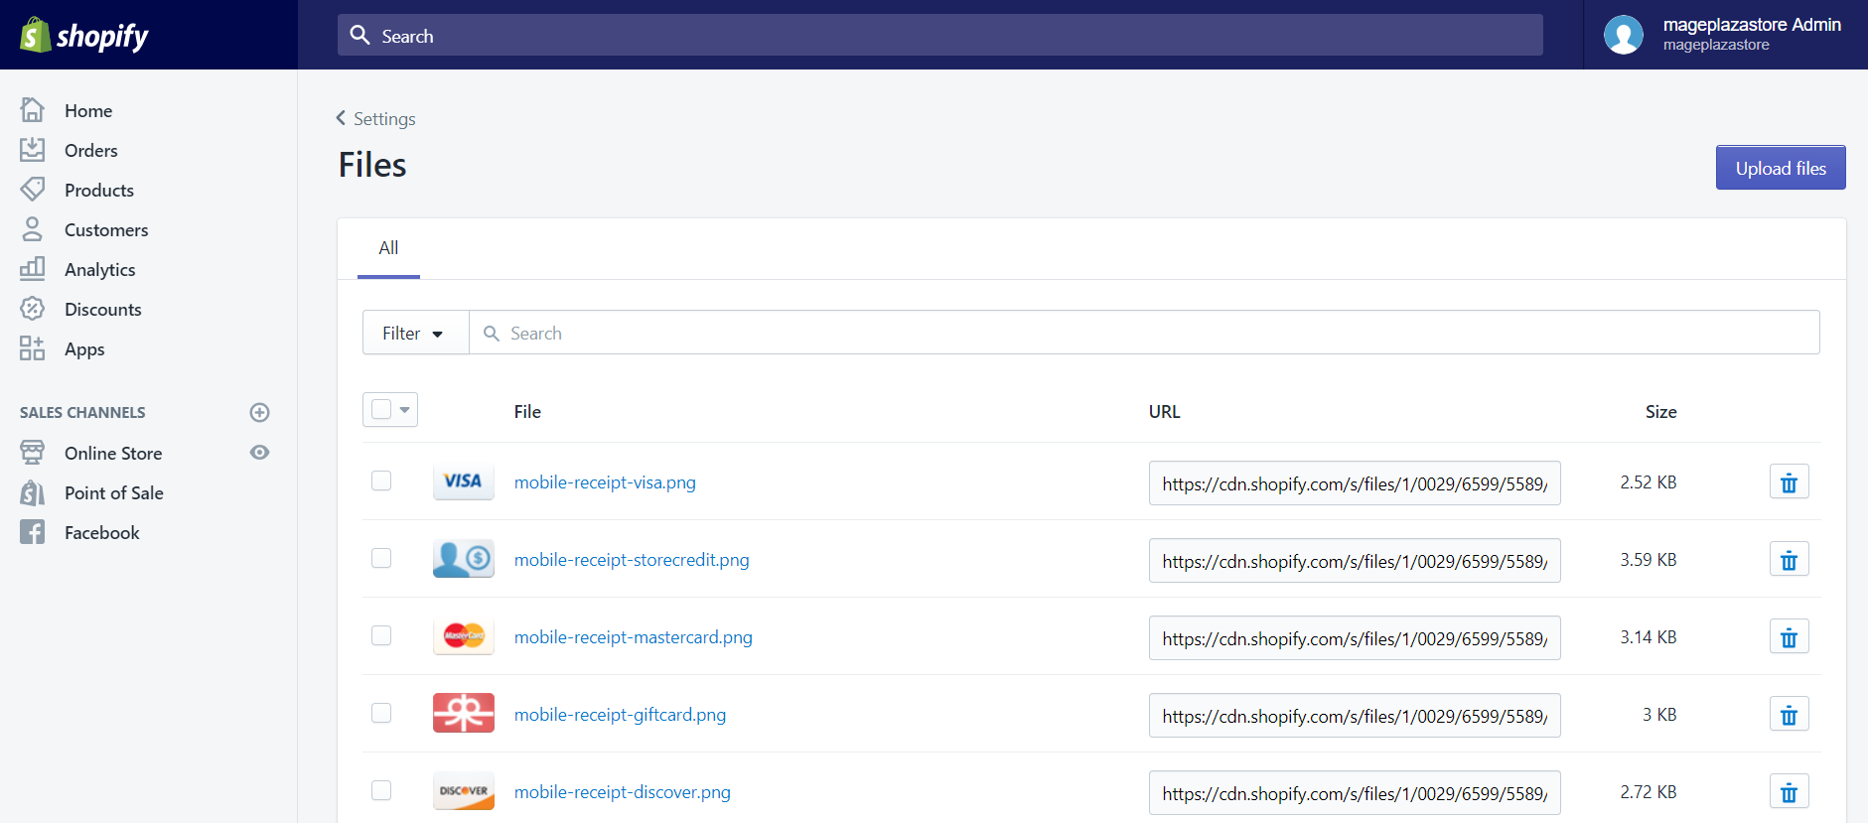This screenshot has width=1868, height=823.
Task: Add a sales channel with plus icon
Action: (x=260, y=412)
